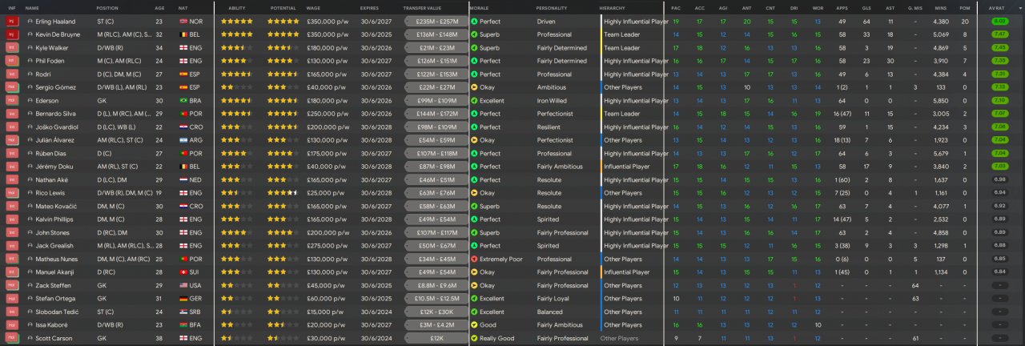The height and width of the screenshot is (346, 1025).
Task: Click the Excellent morale icon for Stefan Ortega
Action: click(474, 299)
